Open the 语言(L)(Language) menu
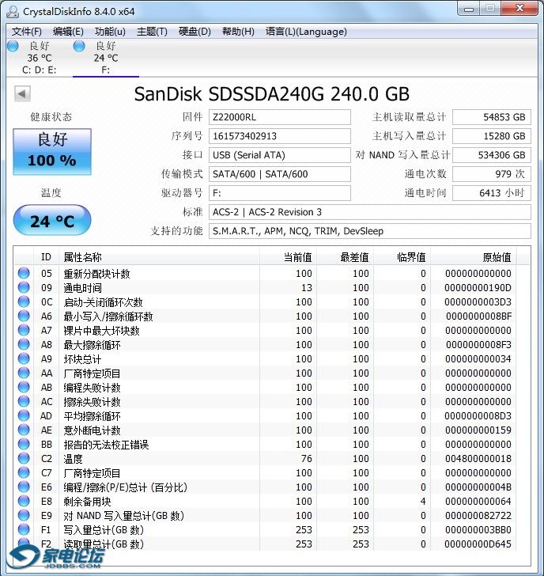 tap(306, 32)
